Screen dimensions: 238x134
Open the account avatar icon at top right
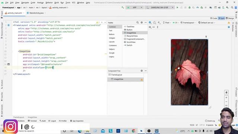(236, 7)
